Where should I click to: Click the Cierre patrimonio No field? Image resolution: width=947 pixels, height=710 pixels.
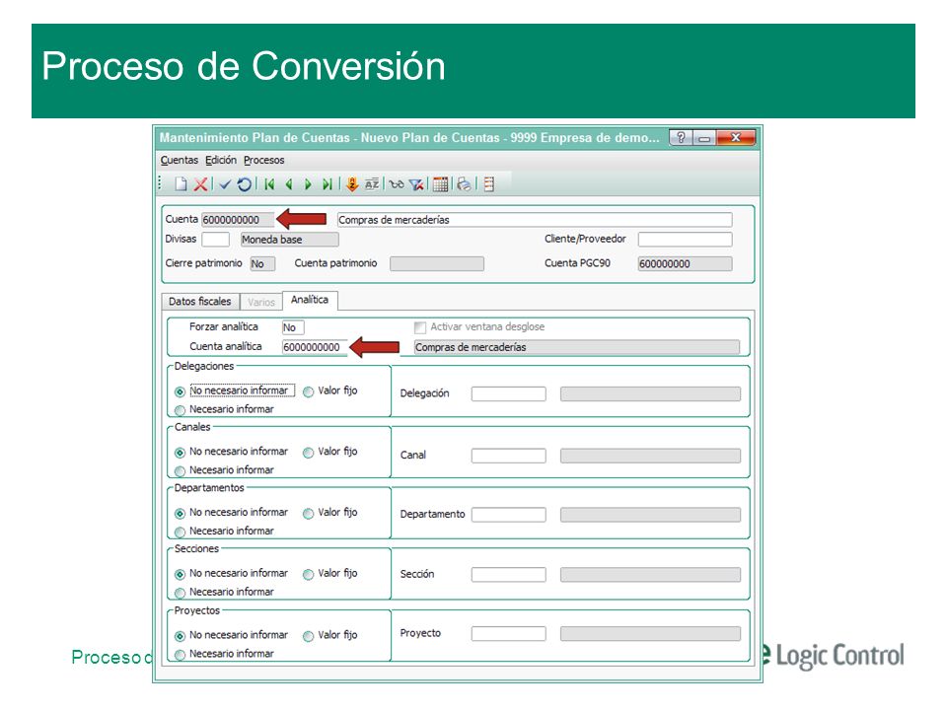point(262,264)
